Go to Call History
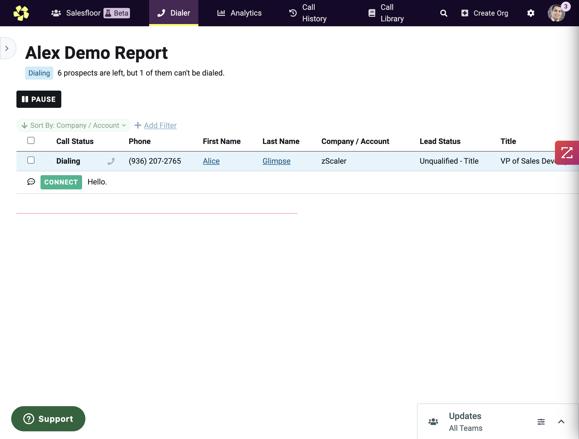 pyautogui.click(x=308, y=13)
